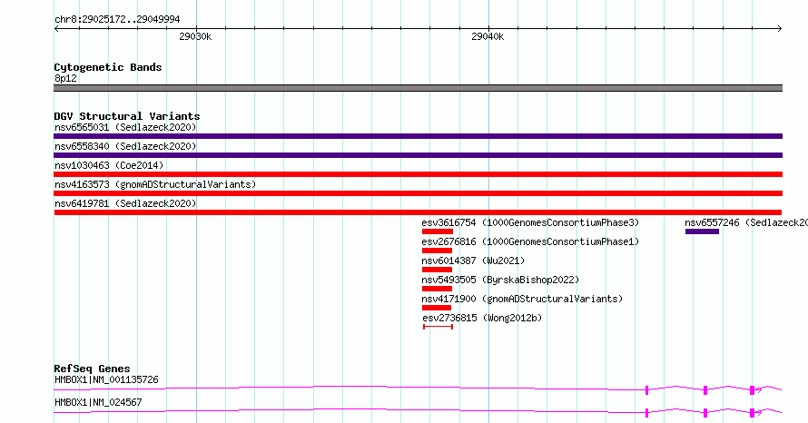Screen dimensions: 808x423
Task: Click the 29030k ruler tick label
Action: [195, 36]
